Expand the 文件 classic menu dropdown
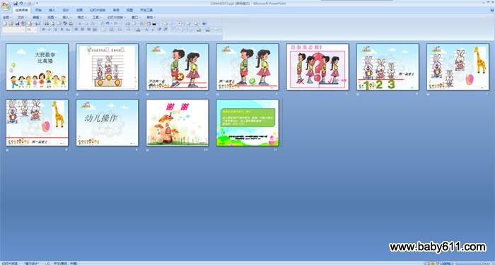495x265 pixels. click(x=22, y=18)
